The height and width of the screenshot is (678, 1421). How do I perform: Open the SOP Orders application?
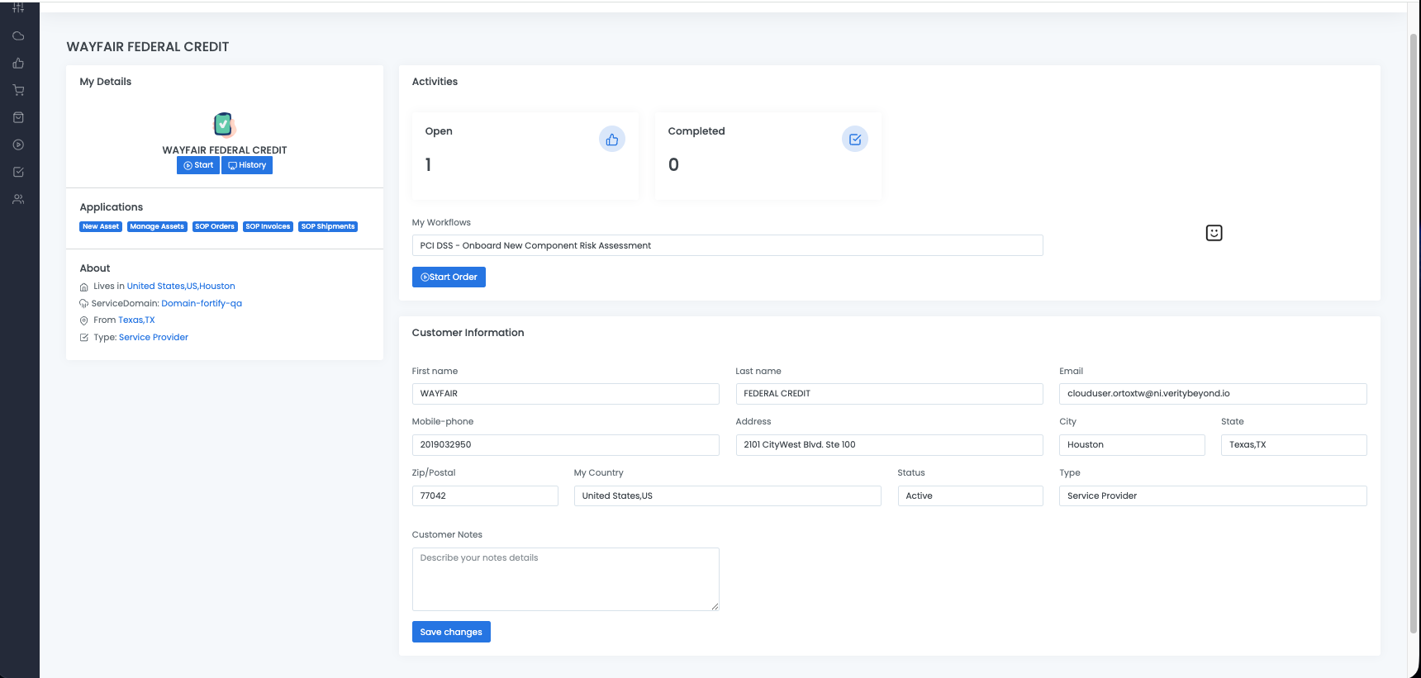tap(215, 226)
